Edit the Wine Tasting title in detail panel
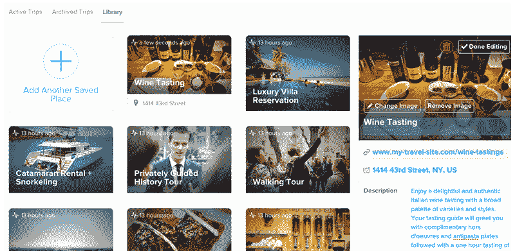Image resolution: width=515 pixels, height=251 pixels. pos(390,122)
